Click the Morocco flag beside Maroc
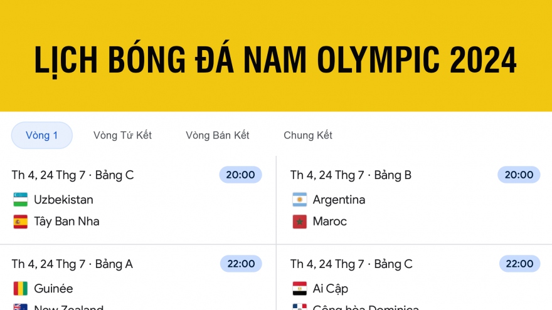 300,222
